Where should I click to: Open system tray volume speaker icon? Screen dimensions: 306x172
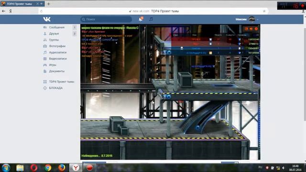tap(284, 168)
